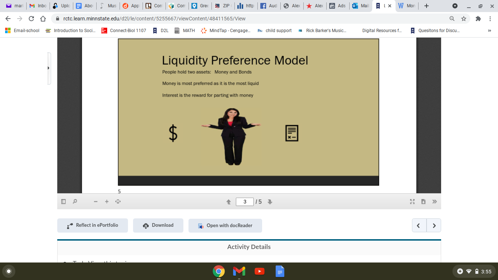This screenshot has width=498, height=280.
Task: Click Reflect in ePortfolio
Action: (92, 225)
